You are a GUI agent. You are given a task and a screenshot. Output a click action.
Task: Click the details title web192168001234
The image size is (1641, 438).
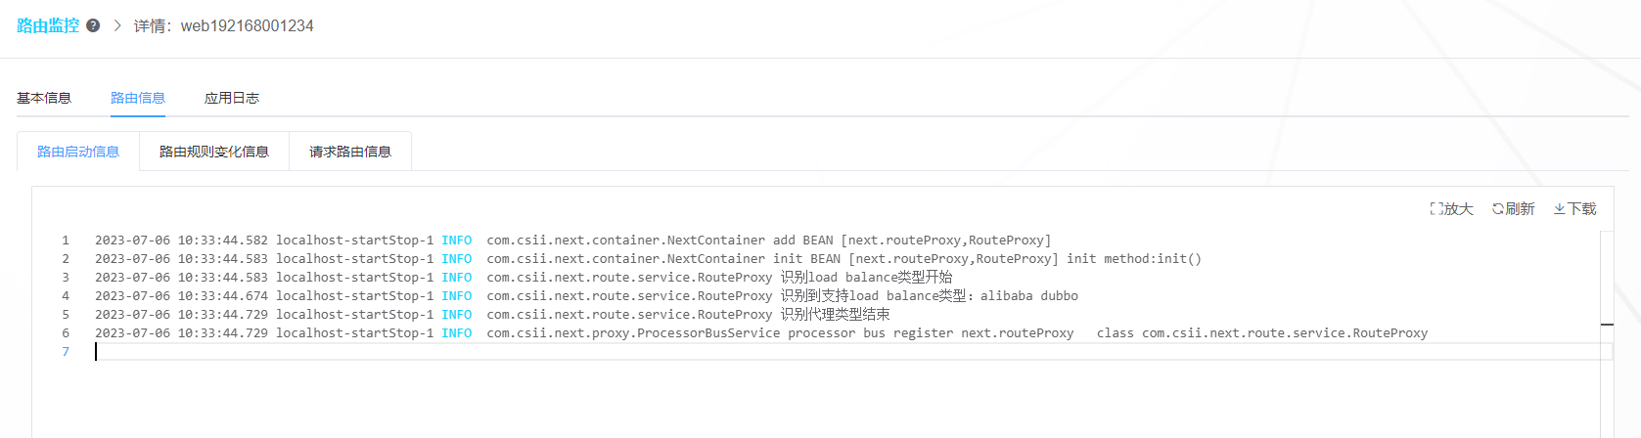(x=248, y=25)
